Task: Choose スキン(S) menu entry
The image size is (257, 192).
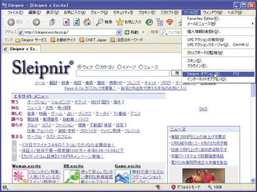Action: pyautogui.click(x=218, y=61)
